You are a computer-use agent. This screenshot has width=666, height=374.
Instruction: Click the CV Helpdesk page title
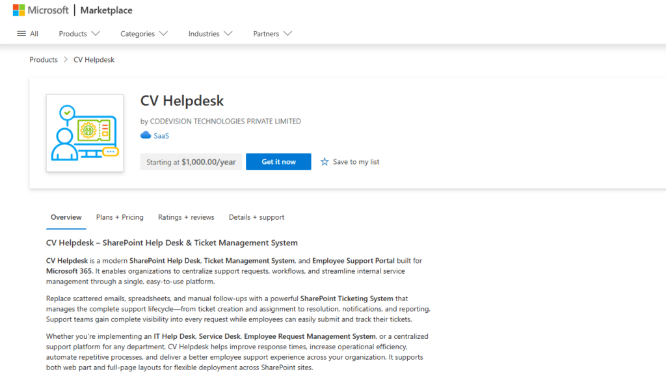click(x=182, y=101)
